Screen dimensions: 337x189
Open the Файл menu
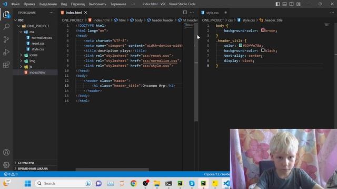pyautogui.click(x=15, y=4)
